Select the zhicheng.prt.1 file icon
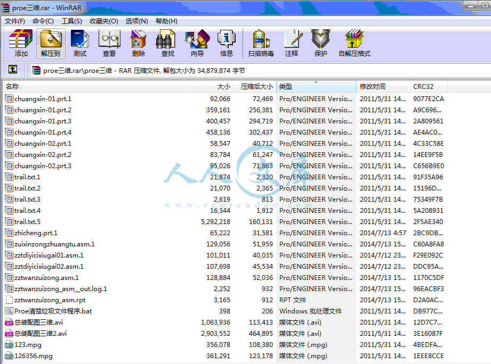Image resolution: width=491 pixels, height=364 pixels. tap(9, 233)
